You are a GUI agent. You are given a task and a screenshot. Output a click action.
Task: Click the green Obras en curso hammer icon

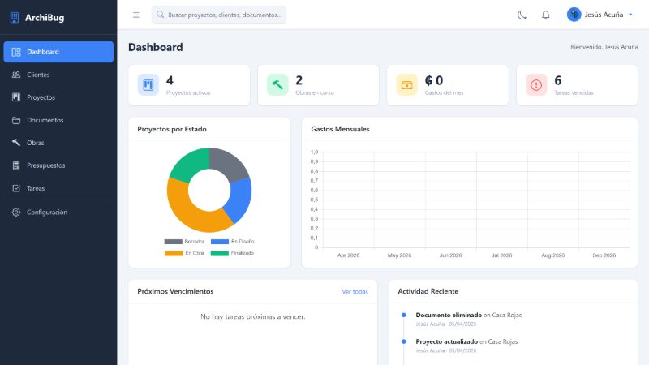click(x=277, y=85)
